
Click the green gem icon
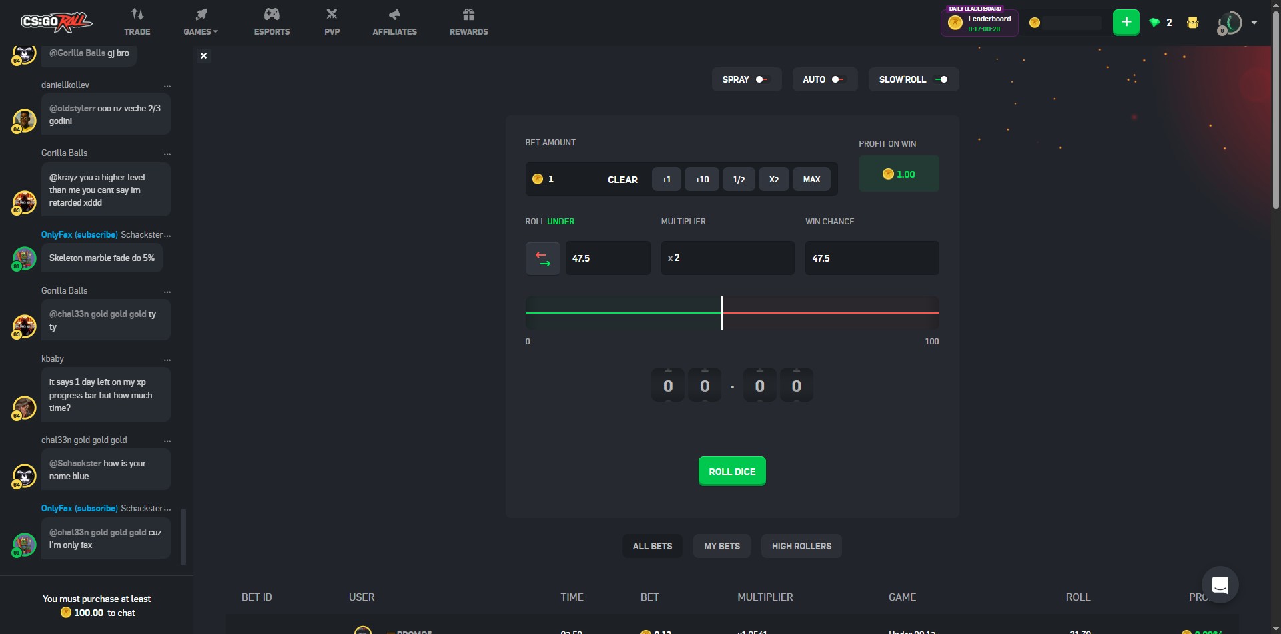1154,23
